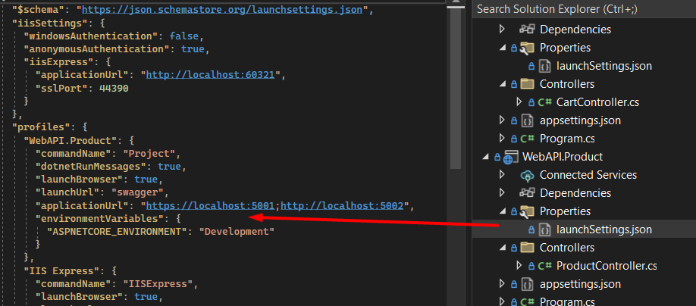
Task: Click the "ASPNETCORE_ENVIRONMENT" key
Action: (118, 232)
